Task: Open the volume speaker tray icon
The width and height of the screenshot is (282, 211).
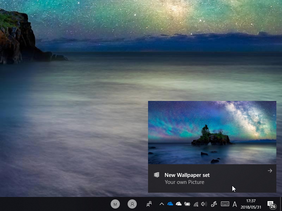Action: 204,204
